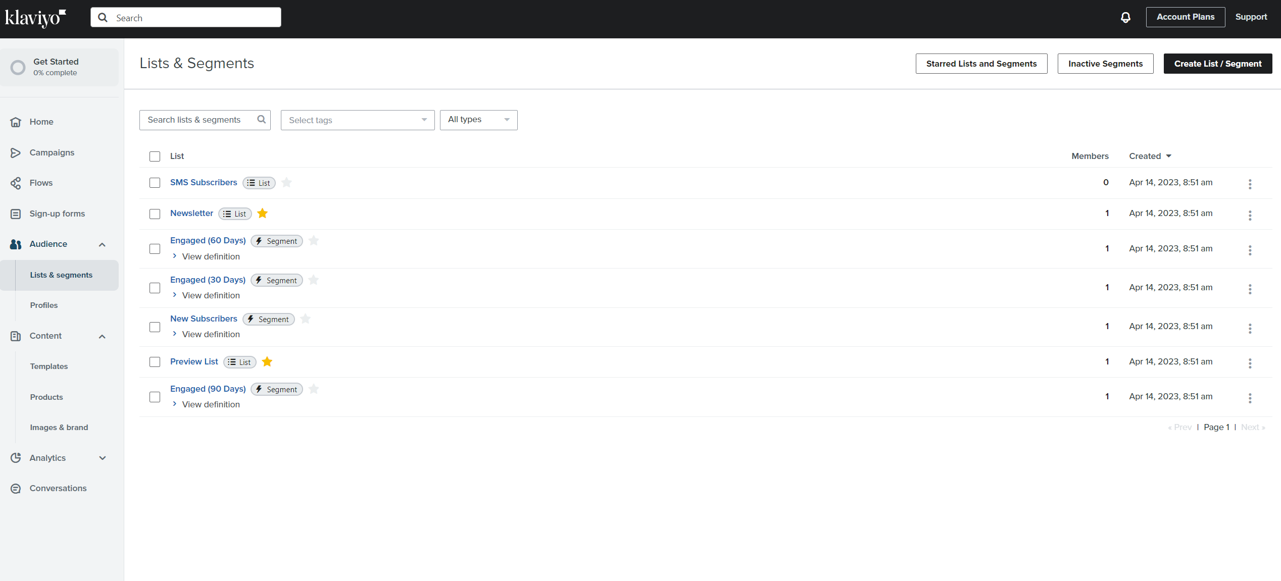
Task: Open the Templates section under Content
Action: click(x=49, y=366)
